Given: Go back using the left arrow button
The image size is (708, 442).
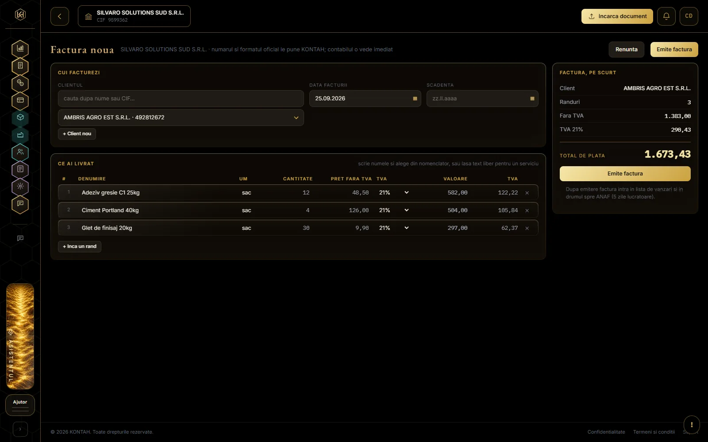Looking at the screenshot, I should pyautogui.click(x=60, y=16).
